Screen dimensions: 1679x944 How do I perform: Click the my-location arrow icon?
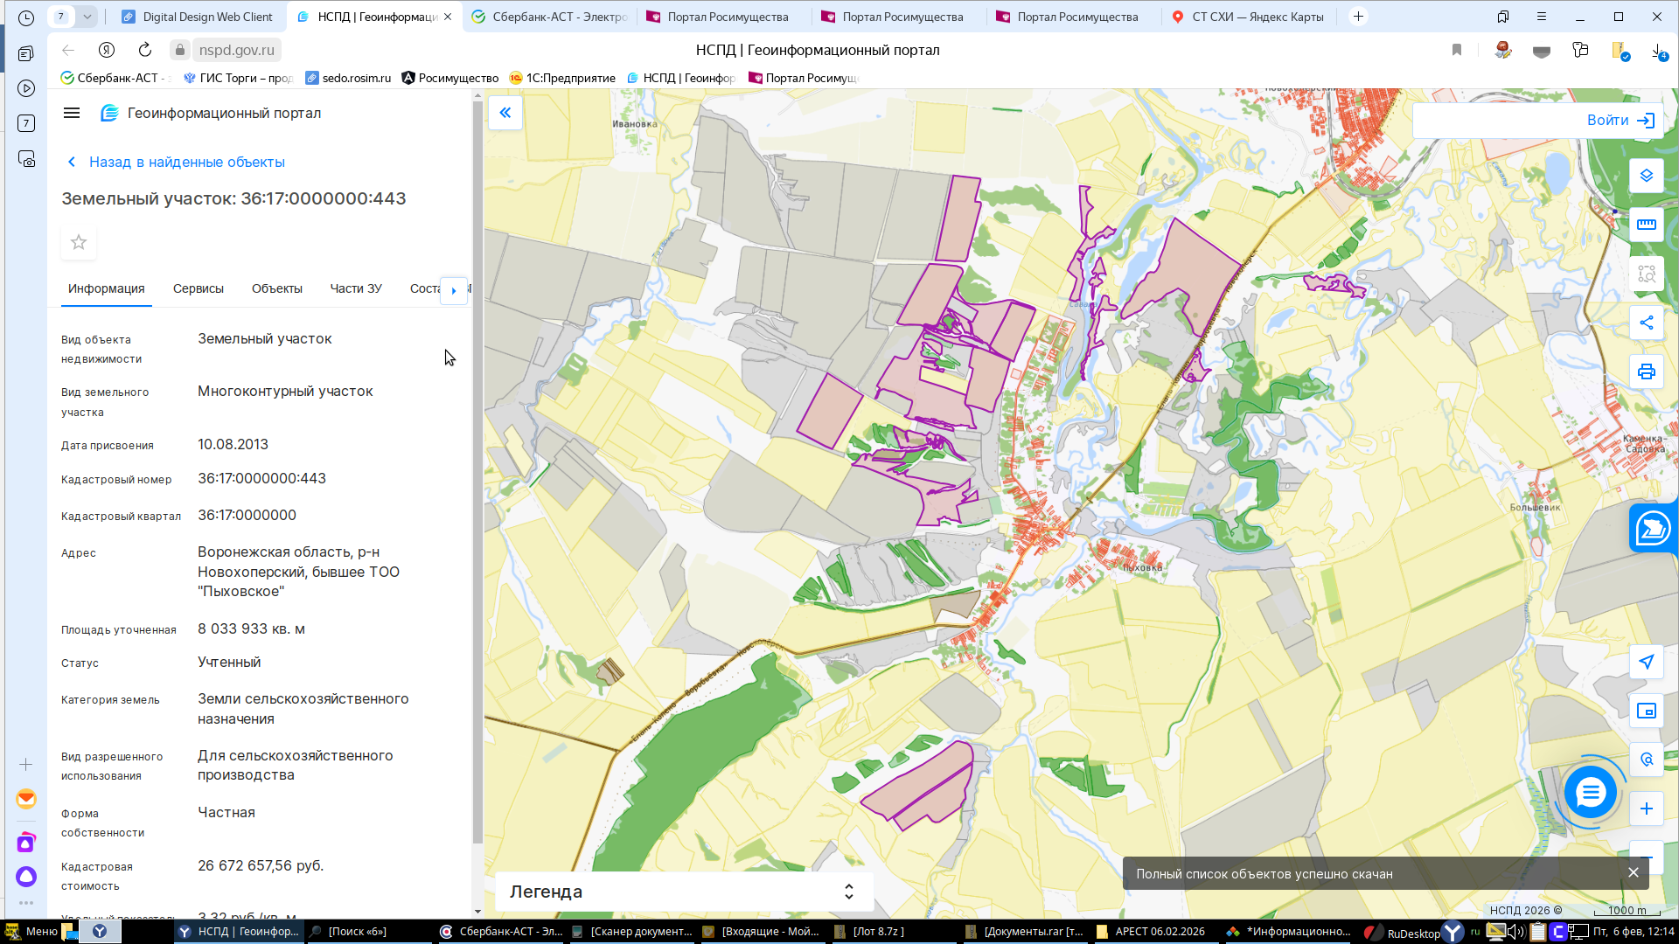1646,662
